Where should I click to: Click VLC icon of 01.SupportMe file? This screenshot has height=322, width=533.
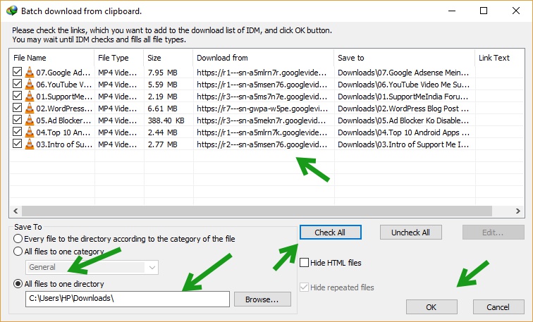[x=30, y=96]
